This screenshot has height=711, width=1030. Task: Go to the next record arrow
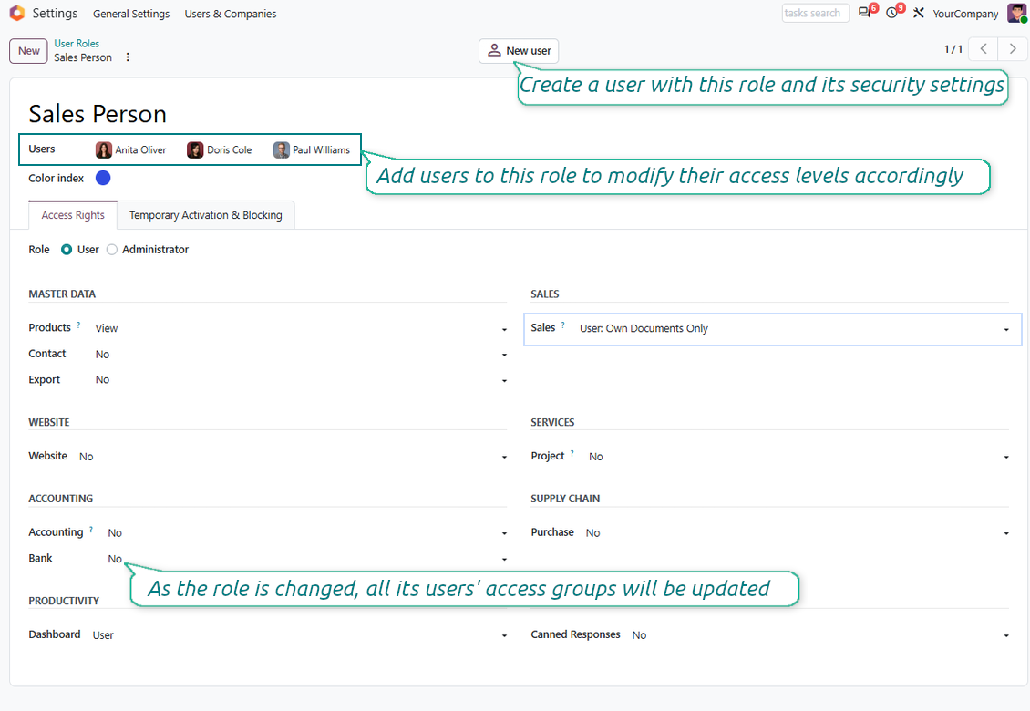point(1013,49)
